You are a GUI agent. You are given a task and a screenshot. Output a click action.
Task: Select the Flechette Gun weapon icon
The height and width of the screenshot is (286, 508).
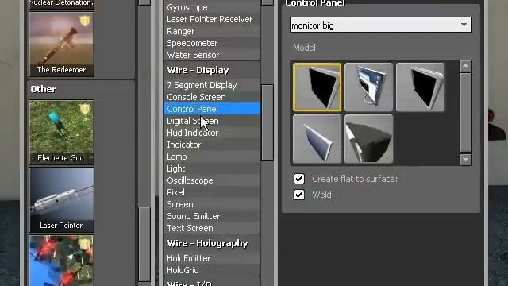click(62, 133)
